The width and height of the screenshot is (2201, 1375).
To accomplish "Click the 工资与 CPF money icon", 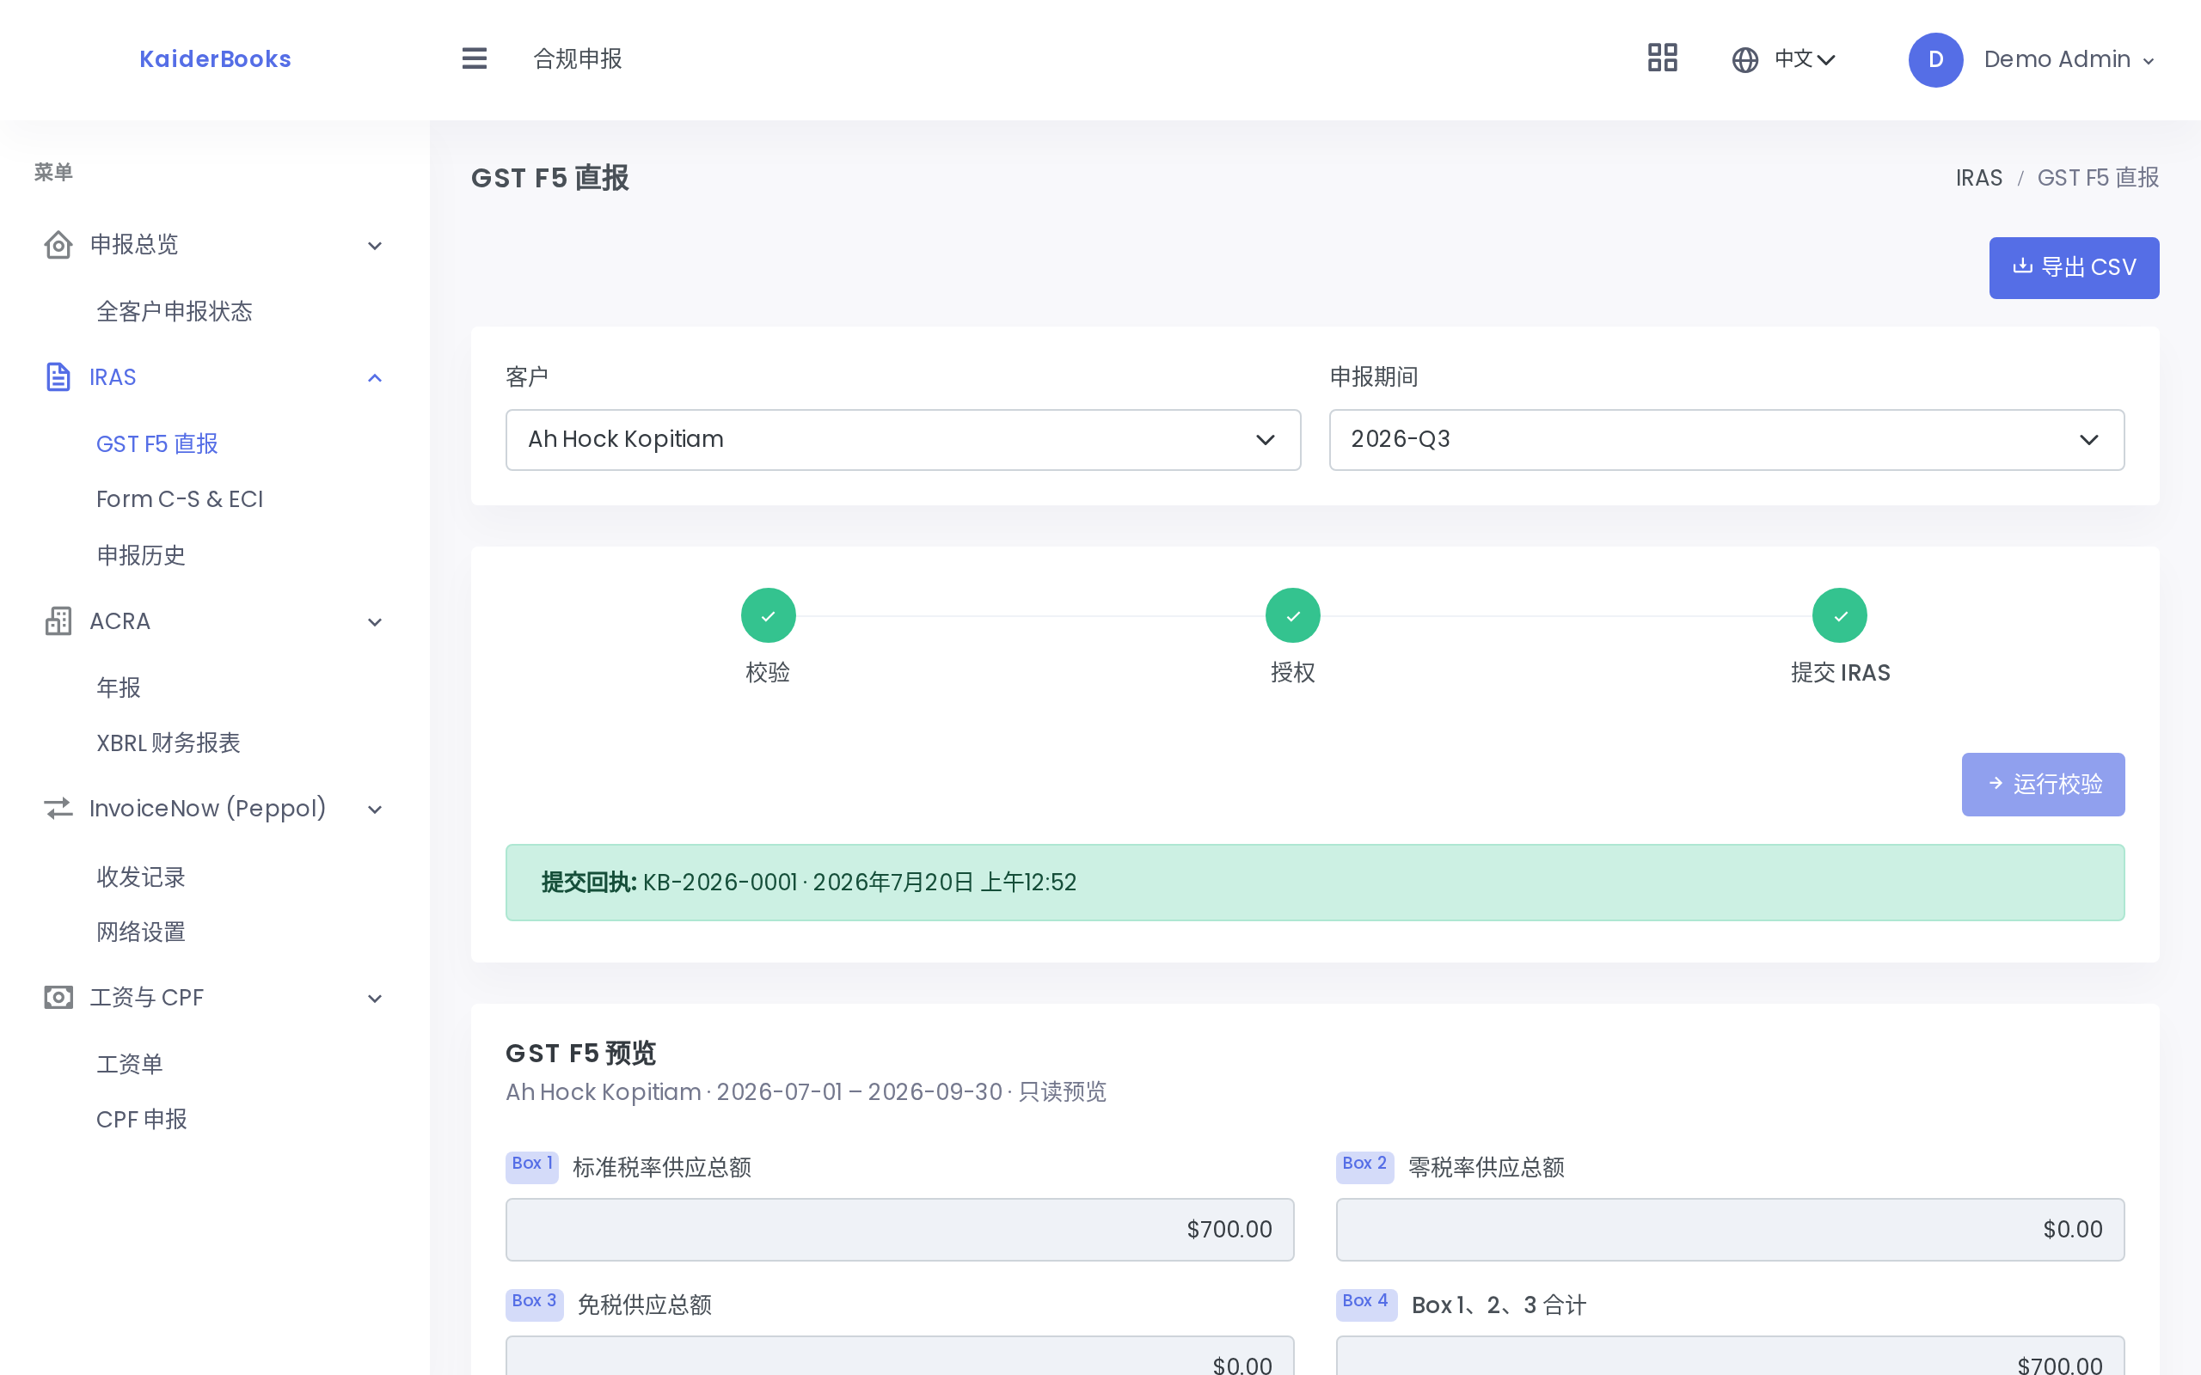I will click(58, 998).
